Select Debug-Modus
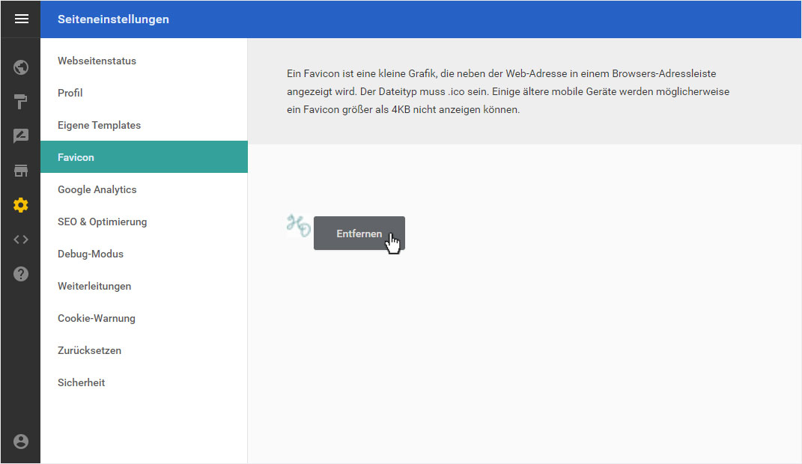Image resolution: width=802 pixels, height=464 pixels. click(144, 254)
